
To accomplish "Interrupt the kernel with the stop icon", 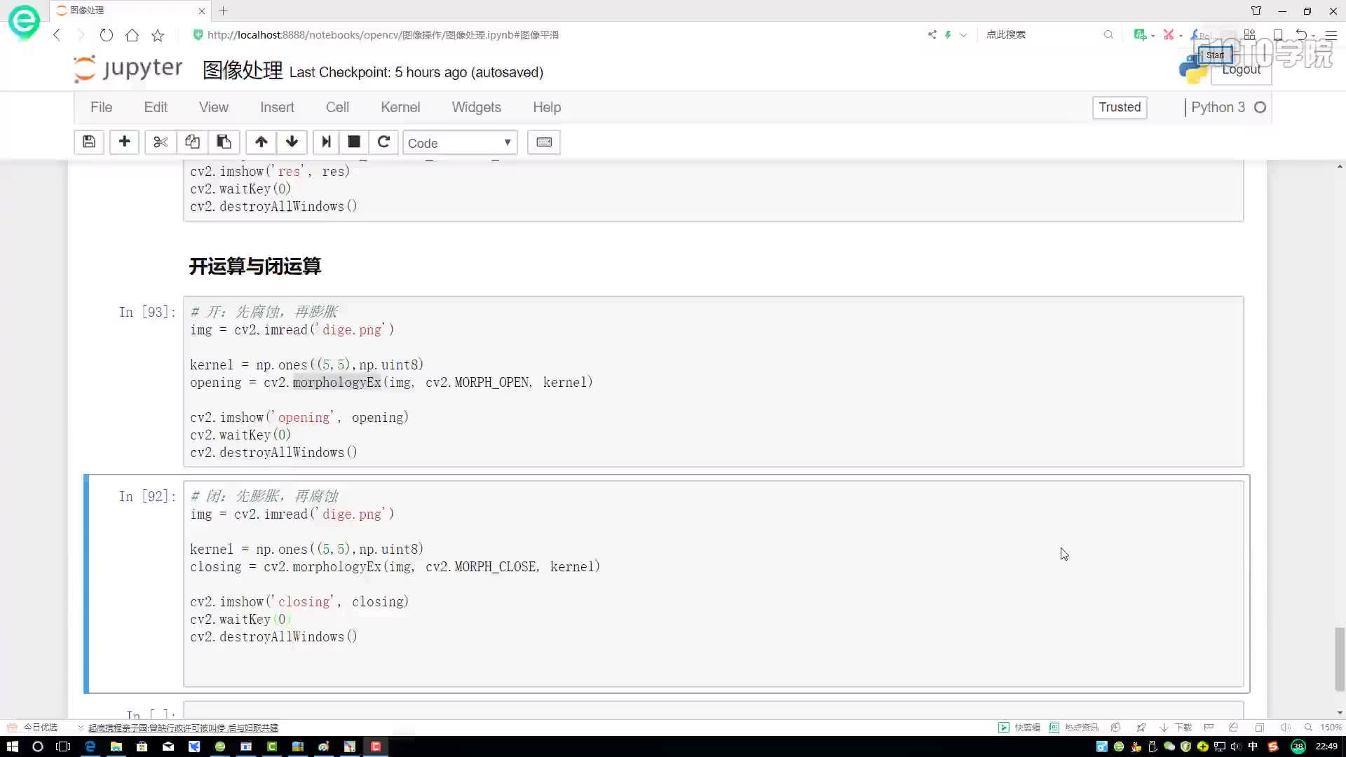I will 354,142.
